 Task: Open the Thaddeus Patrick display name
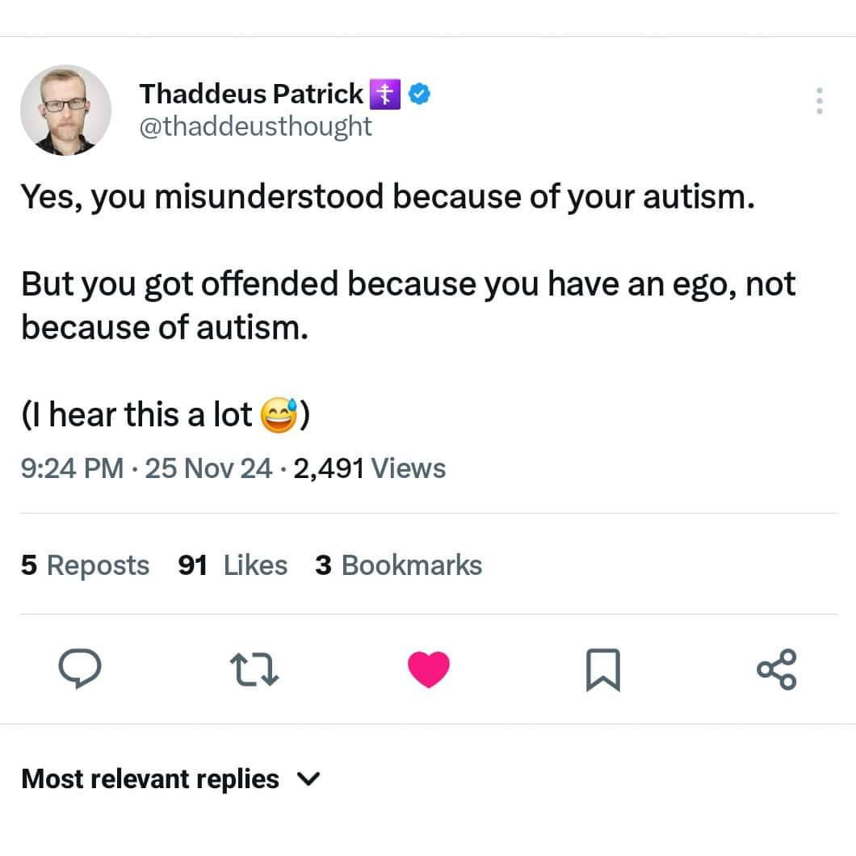[x=251, y=94]
